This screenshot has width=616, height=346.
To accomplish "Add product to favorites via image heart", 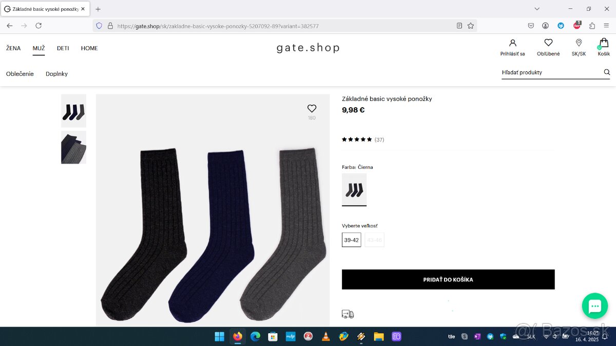I will [x=312, y=109].
